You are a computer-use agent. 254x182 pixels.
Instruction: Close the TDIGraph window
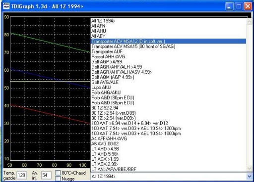pos(248,6)
